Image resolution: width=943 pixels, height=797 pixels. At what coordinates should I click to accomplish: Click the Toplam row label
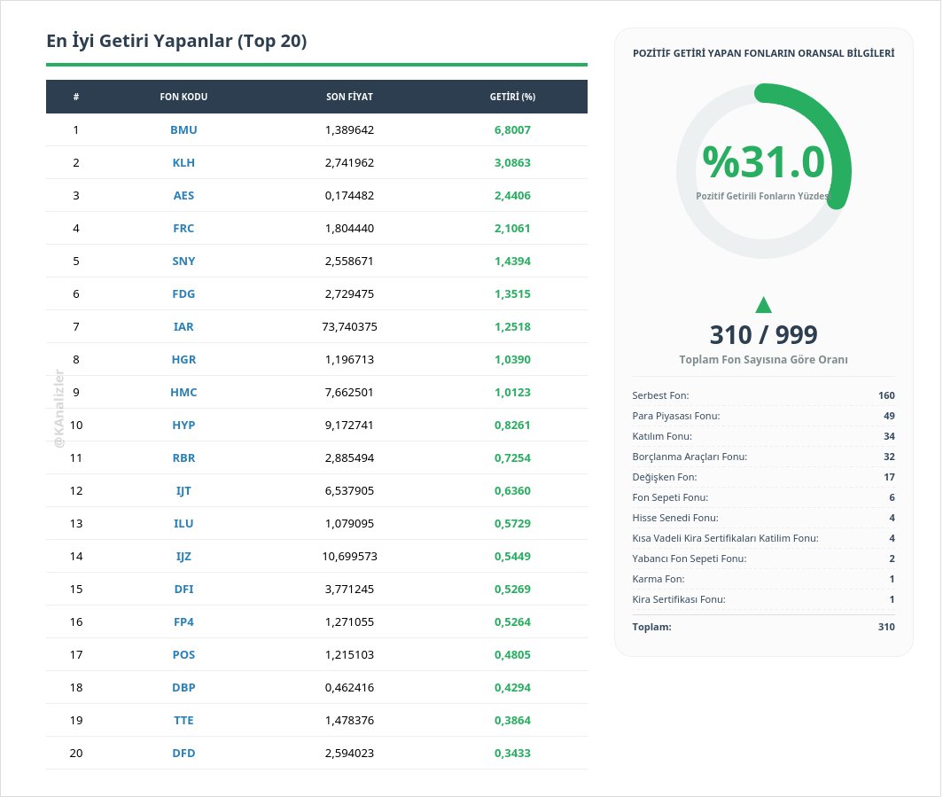click(652, 627)
